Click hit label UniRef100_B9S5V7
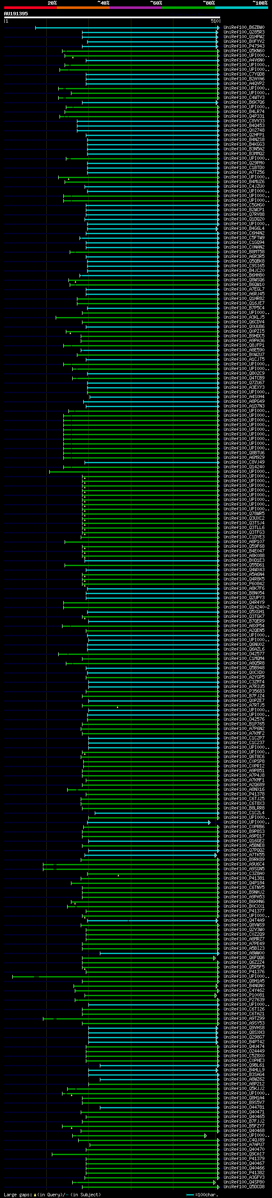 (244, 1102)
